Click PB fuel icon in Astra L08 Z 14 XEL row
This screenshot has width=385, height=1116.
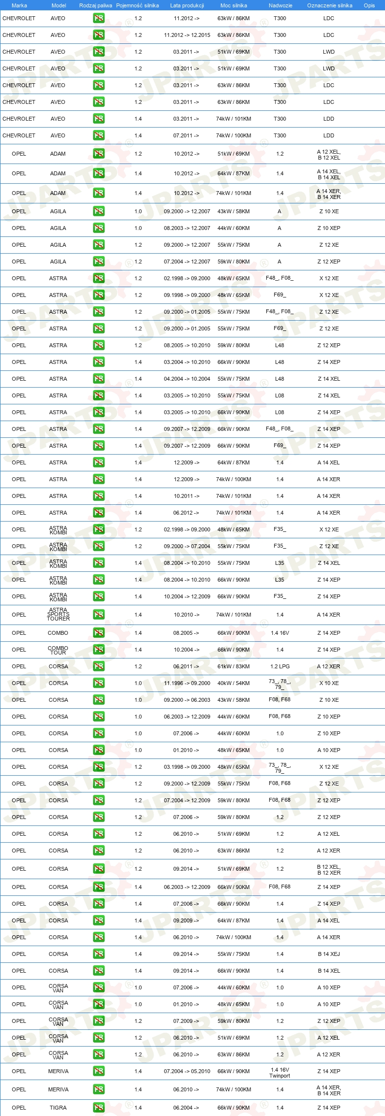click(98, 395)
